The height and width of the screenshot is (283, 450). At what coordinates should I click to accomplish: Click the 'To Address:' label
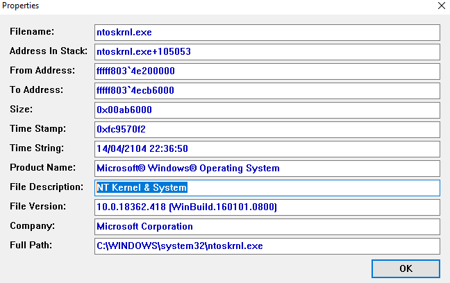36,89
